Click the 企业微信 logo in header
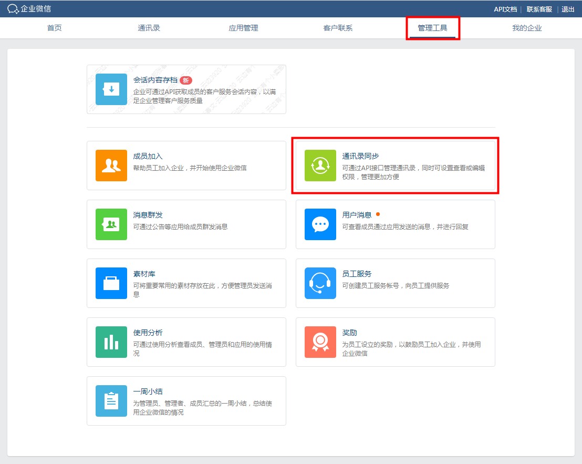 click(x=29, y=9)
